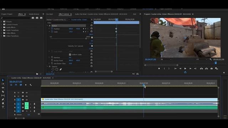Click the Add Marker button in Program monitor
This screenshot has height=128, width=228.
coord(159,69)
